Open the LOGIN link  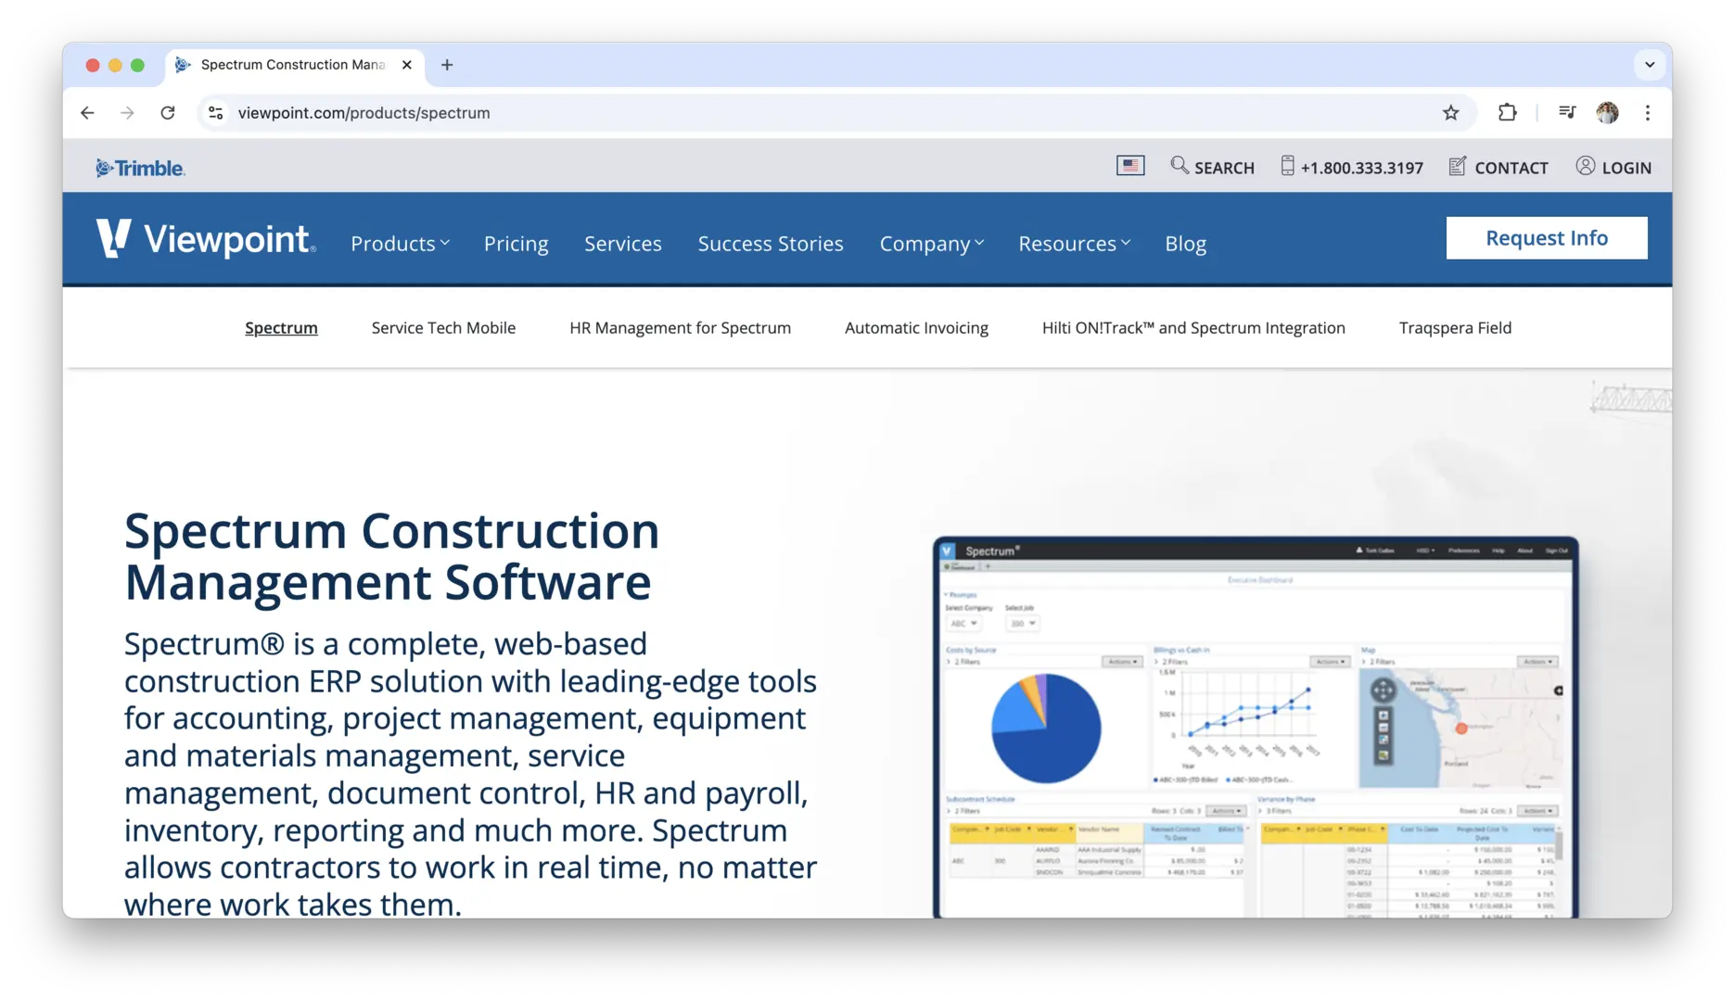[1627, 168]
